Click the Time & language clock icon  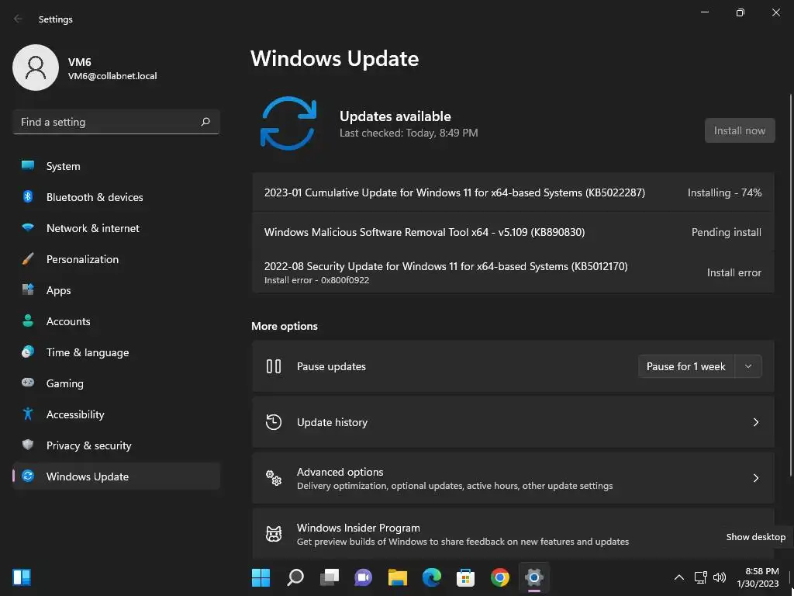pyautogui.click(x=28, y=352)
